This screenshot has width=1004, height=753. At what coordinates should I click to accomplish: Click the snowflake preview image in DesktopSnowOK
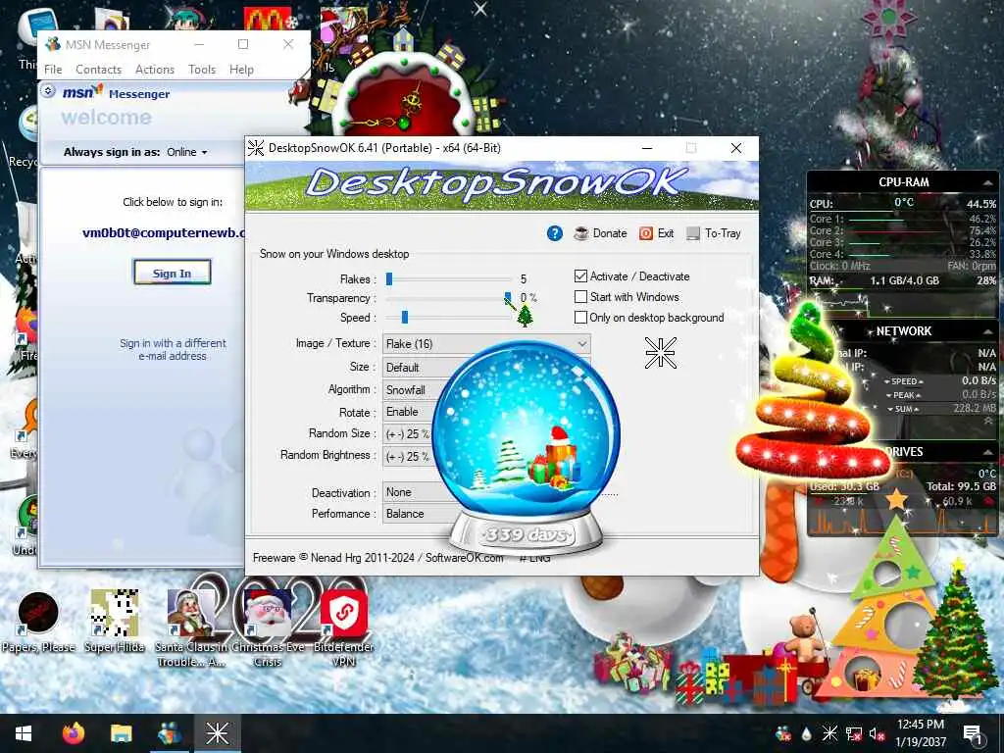click(660, 353)
